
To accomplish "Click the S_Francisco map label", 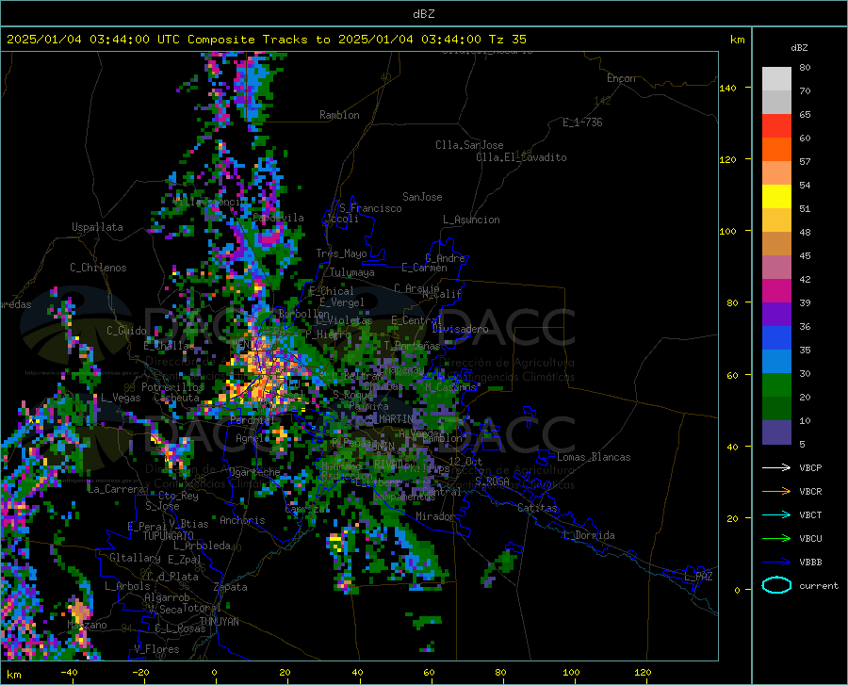I will 370,208.
